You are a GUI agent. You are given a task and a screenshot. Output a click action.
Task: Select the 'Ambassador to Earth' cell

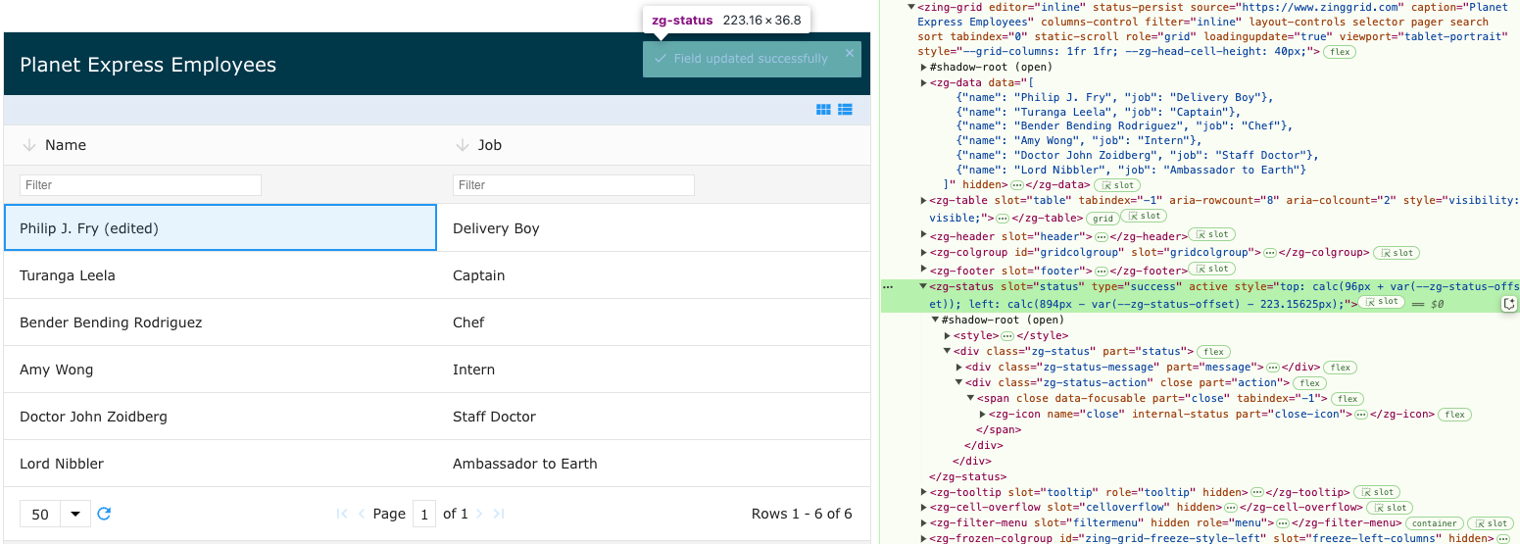[654, 464]
